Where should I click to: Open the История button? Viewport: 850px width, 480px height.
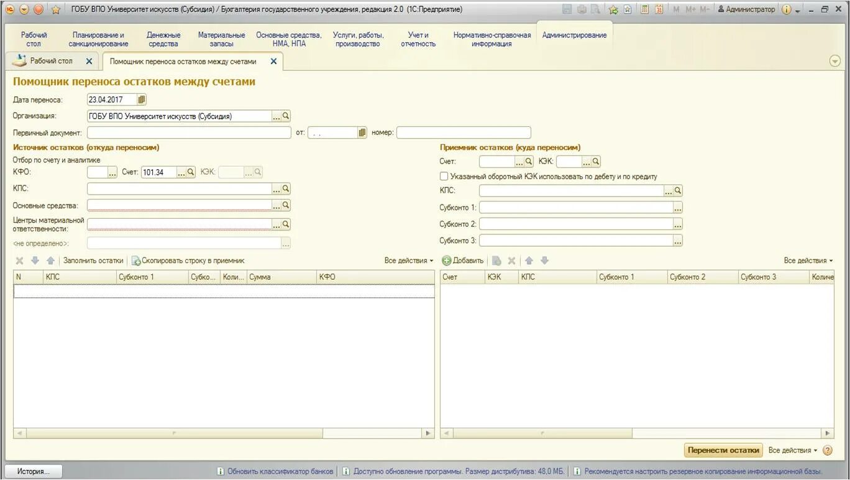click(x=34, y=471)
